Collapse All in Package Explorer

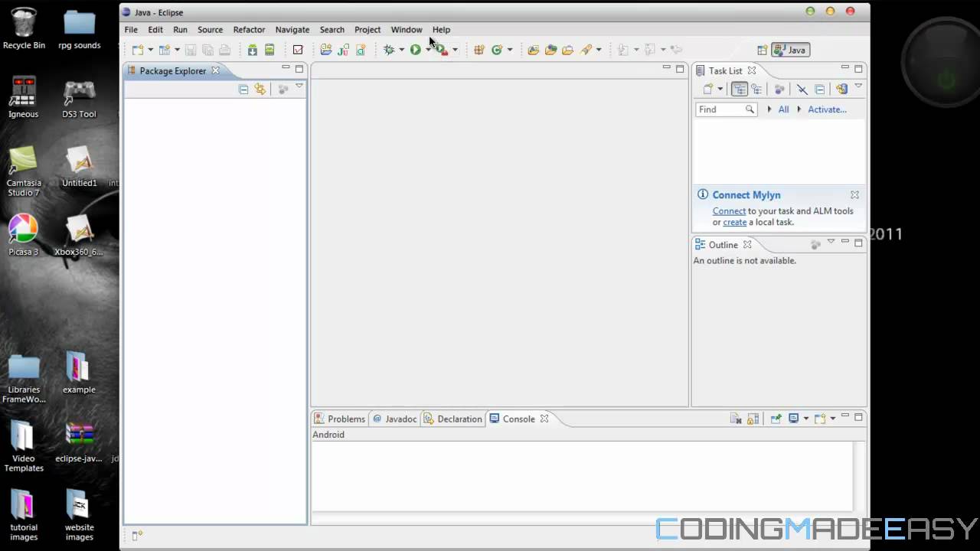click(x=243, y=90)
